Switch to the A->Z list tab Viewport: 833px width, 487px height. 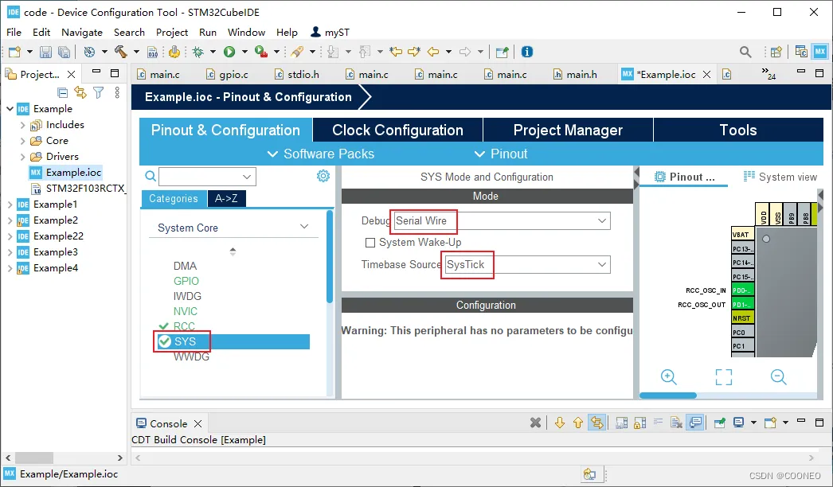[x=226, y=199]
